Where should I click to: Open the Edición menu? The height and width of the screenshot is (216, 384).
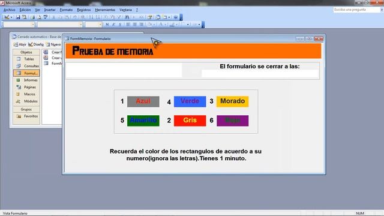pyautogui.click(x=25, y=10)
